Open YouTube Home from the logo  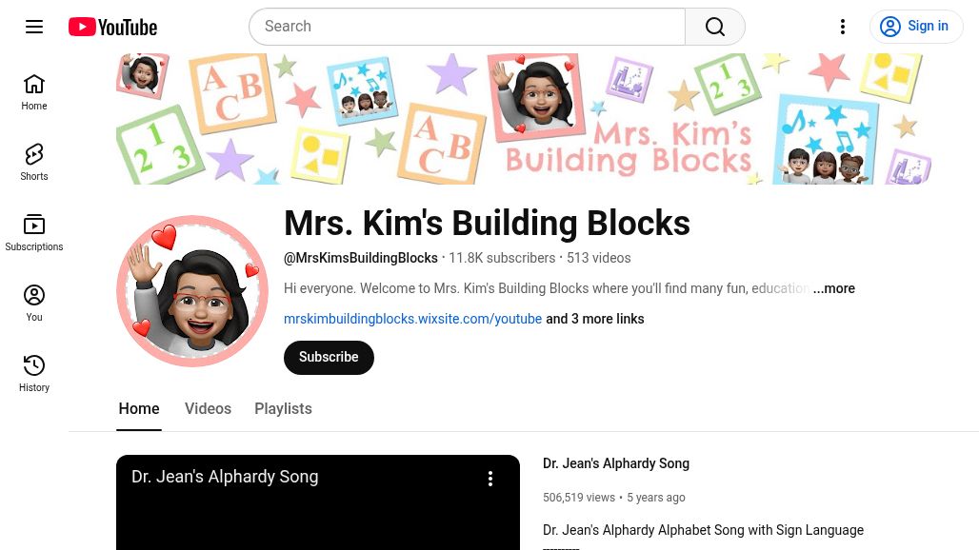click(111, 27)
